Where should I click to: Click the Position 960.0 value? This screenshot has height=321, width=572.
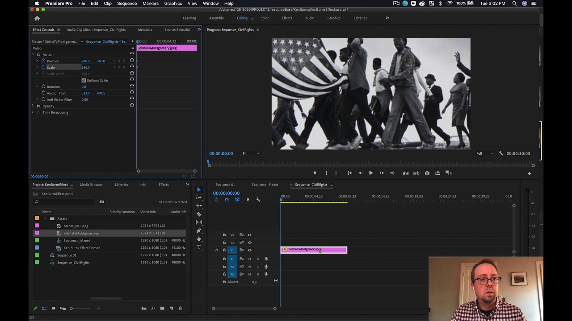(85, 61)
